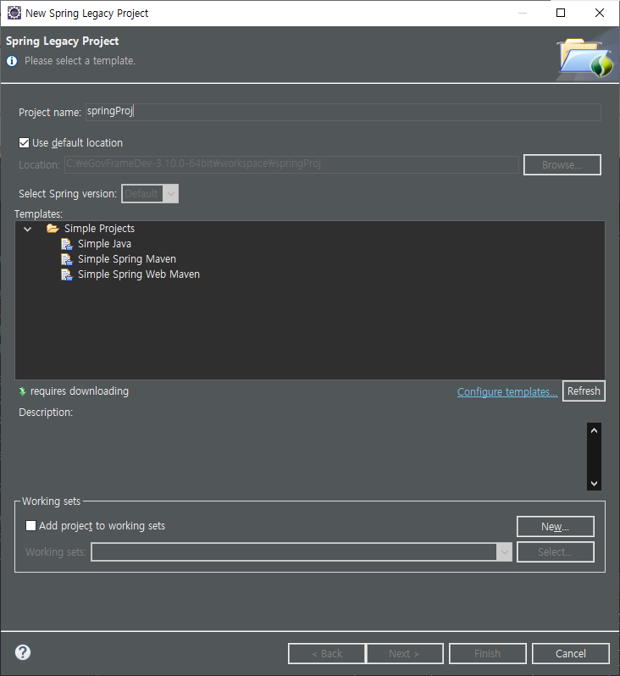Click the Refresh button
The height and width of the screenshot is (676, 620).
click(584, 391)
